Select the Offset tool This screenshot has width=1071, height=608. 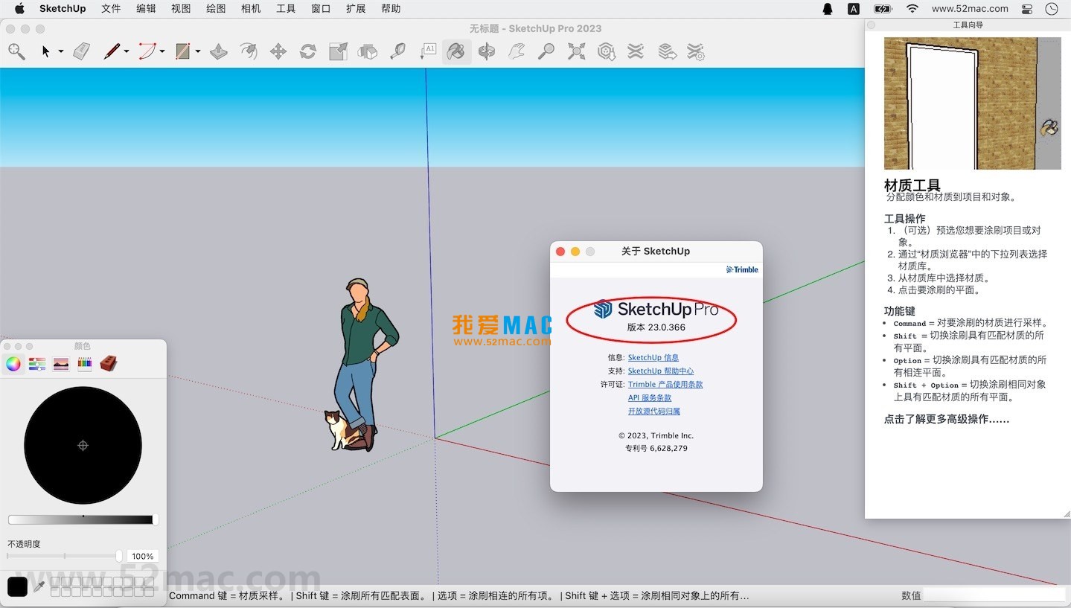point(249,51)
